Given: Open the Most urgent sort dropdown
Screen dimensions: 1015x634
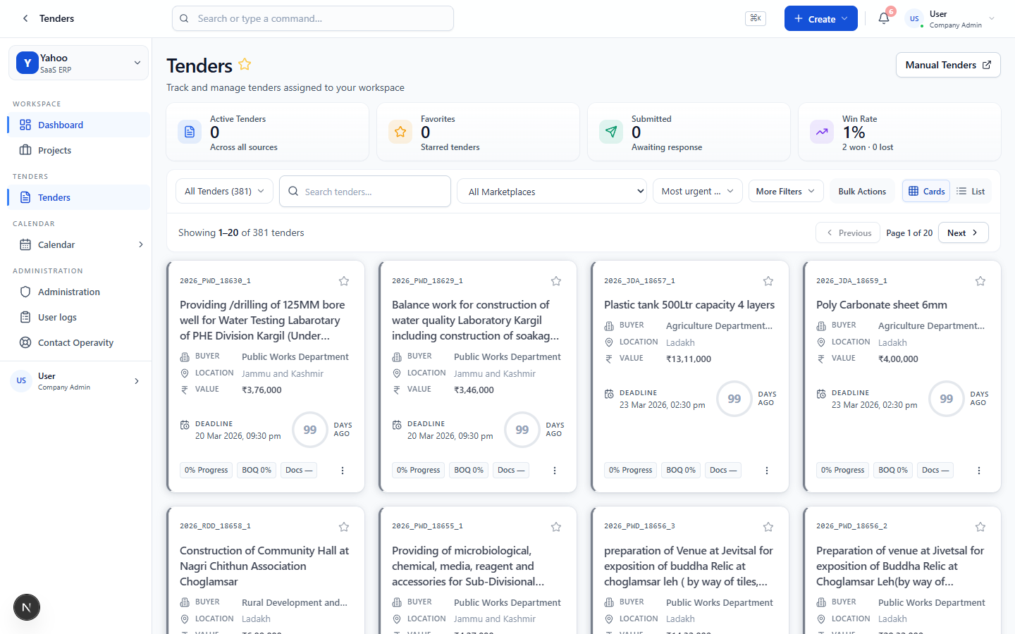Looking at the screenshot, I should click(698, 192).
